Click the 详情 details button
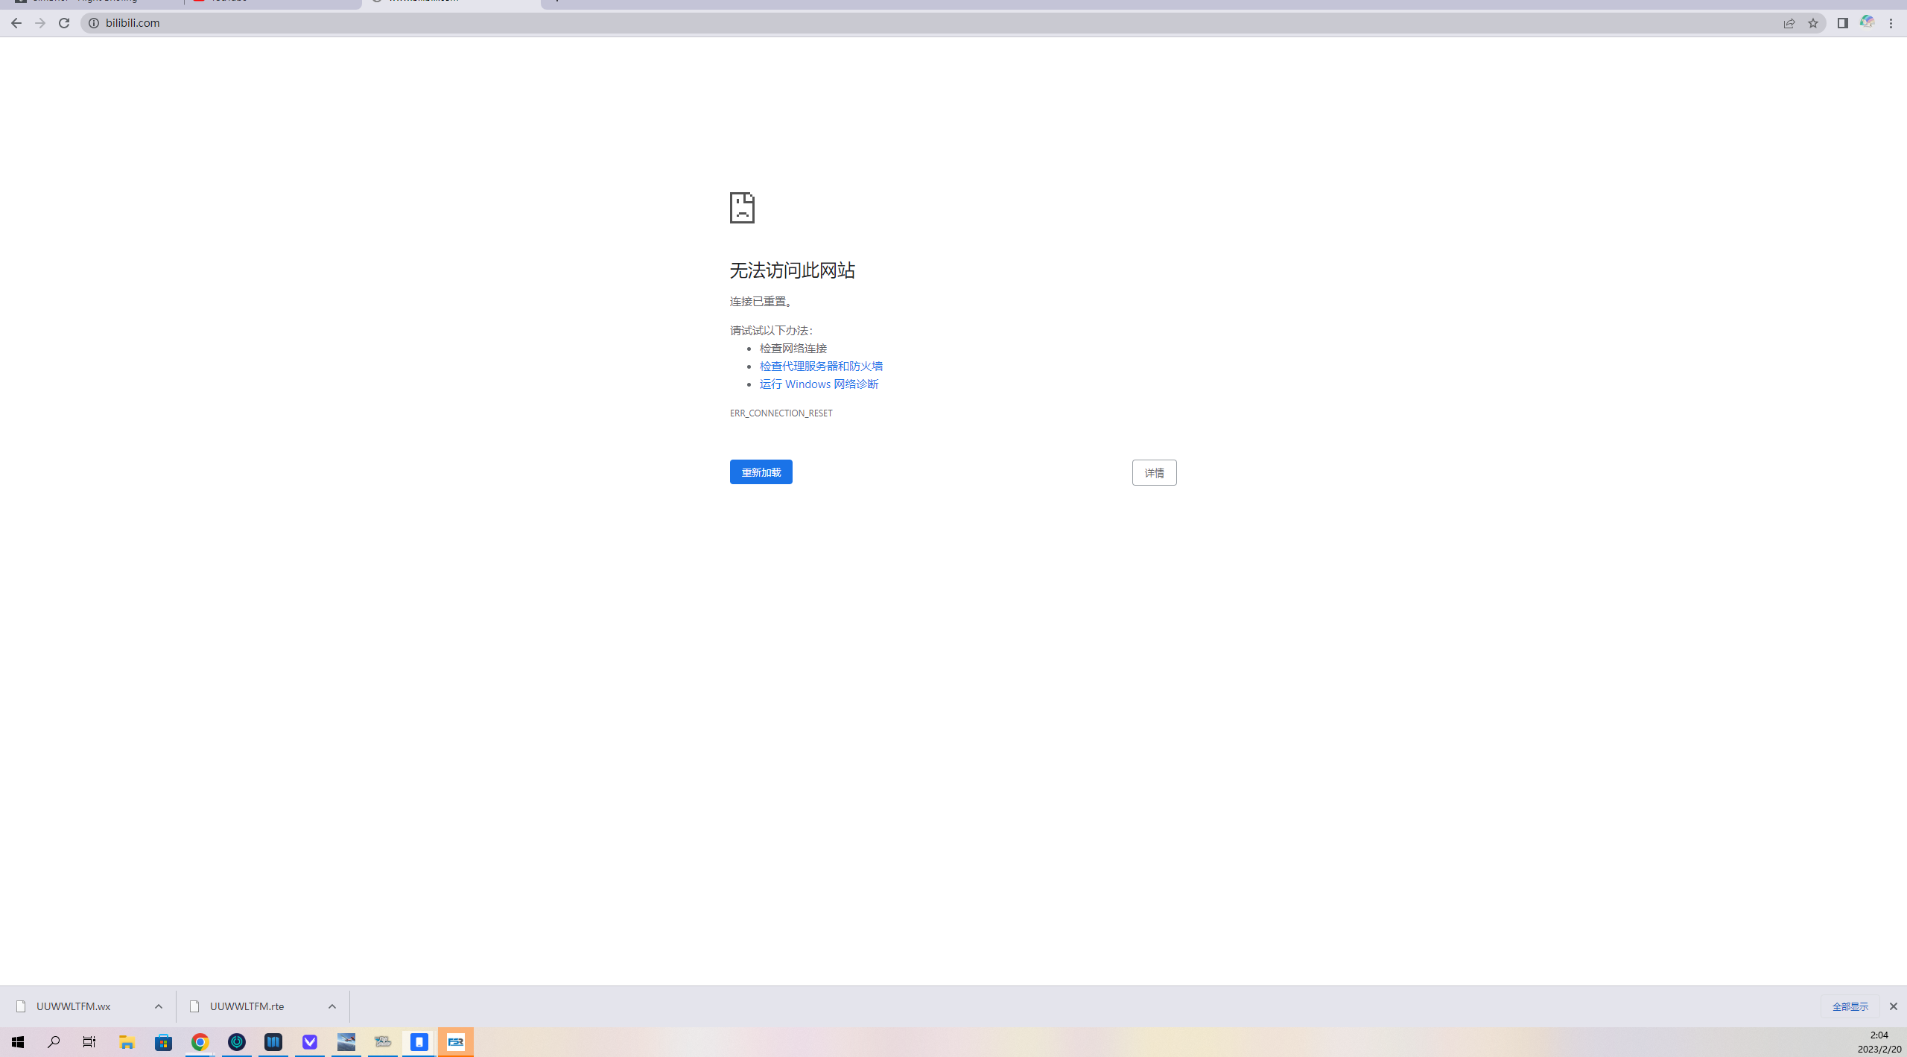The height and width of the screenshot is (1057, 1907). [x=1154, y=473]
